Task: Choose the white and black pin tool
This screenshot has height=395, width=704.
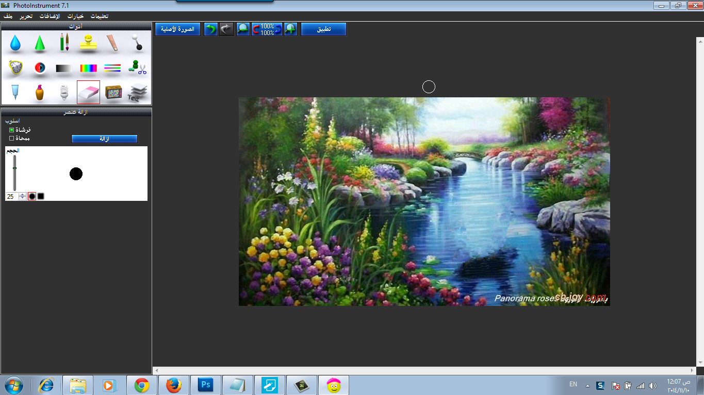Action: pos(137,42)
